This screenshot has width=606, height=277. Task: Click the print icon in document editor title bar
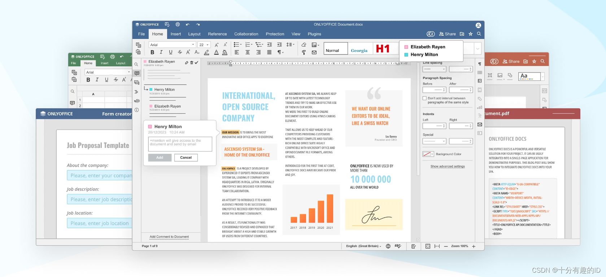(178, 25)
